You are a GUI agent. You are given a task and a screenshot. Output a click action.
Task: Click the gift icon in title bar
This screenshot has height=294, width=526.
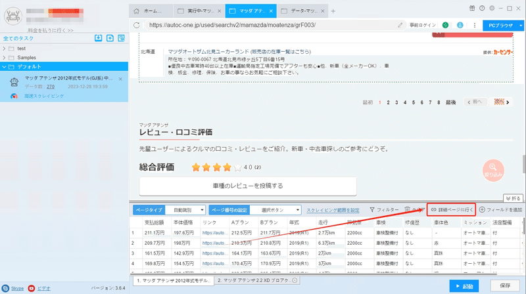coord(472,8)
